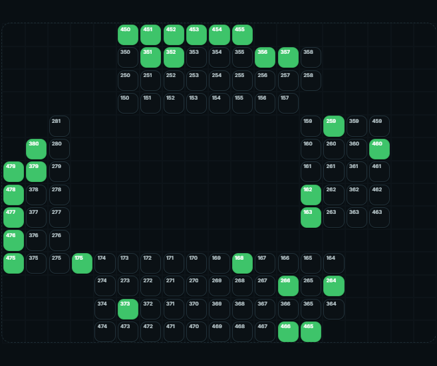The image size is (437, 366).
Task: Click seat 471
Action: [174, 331]
